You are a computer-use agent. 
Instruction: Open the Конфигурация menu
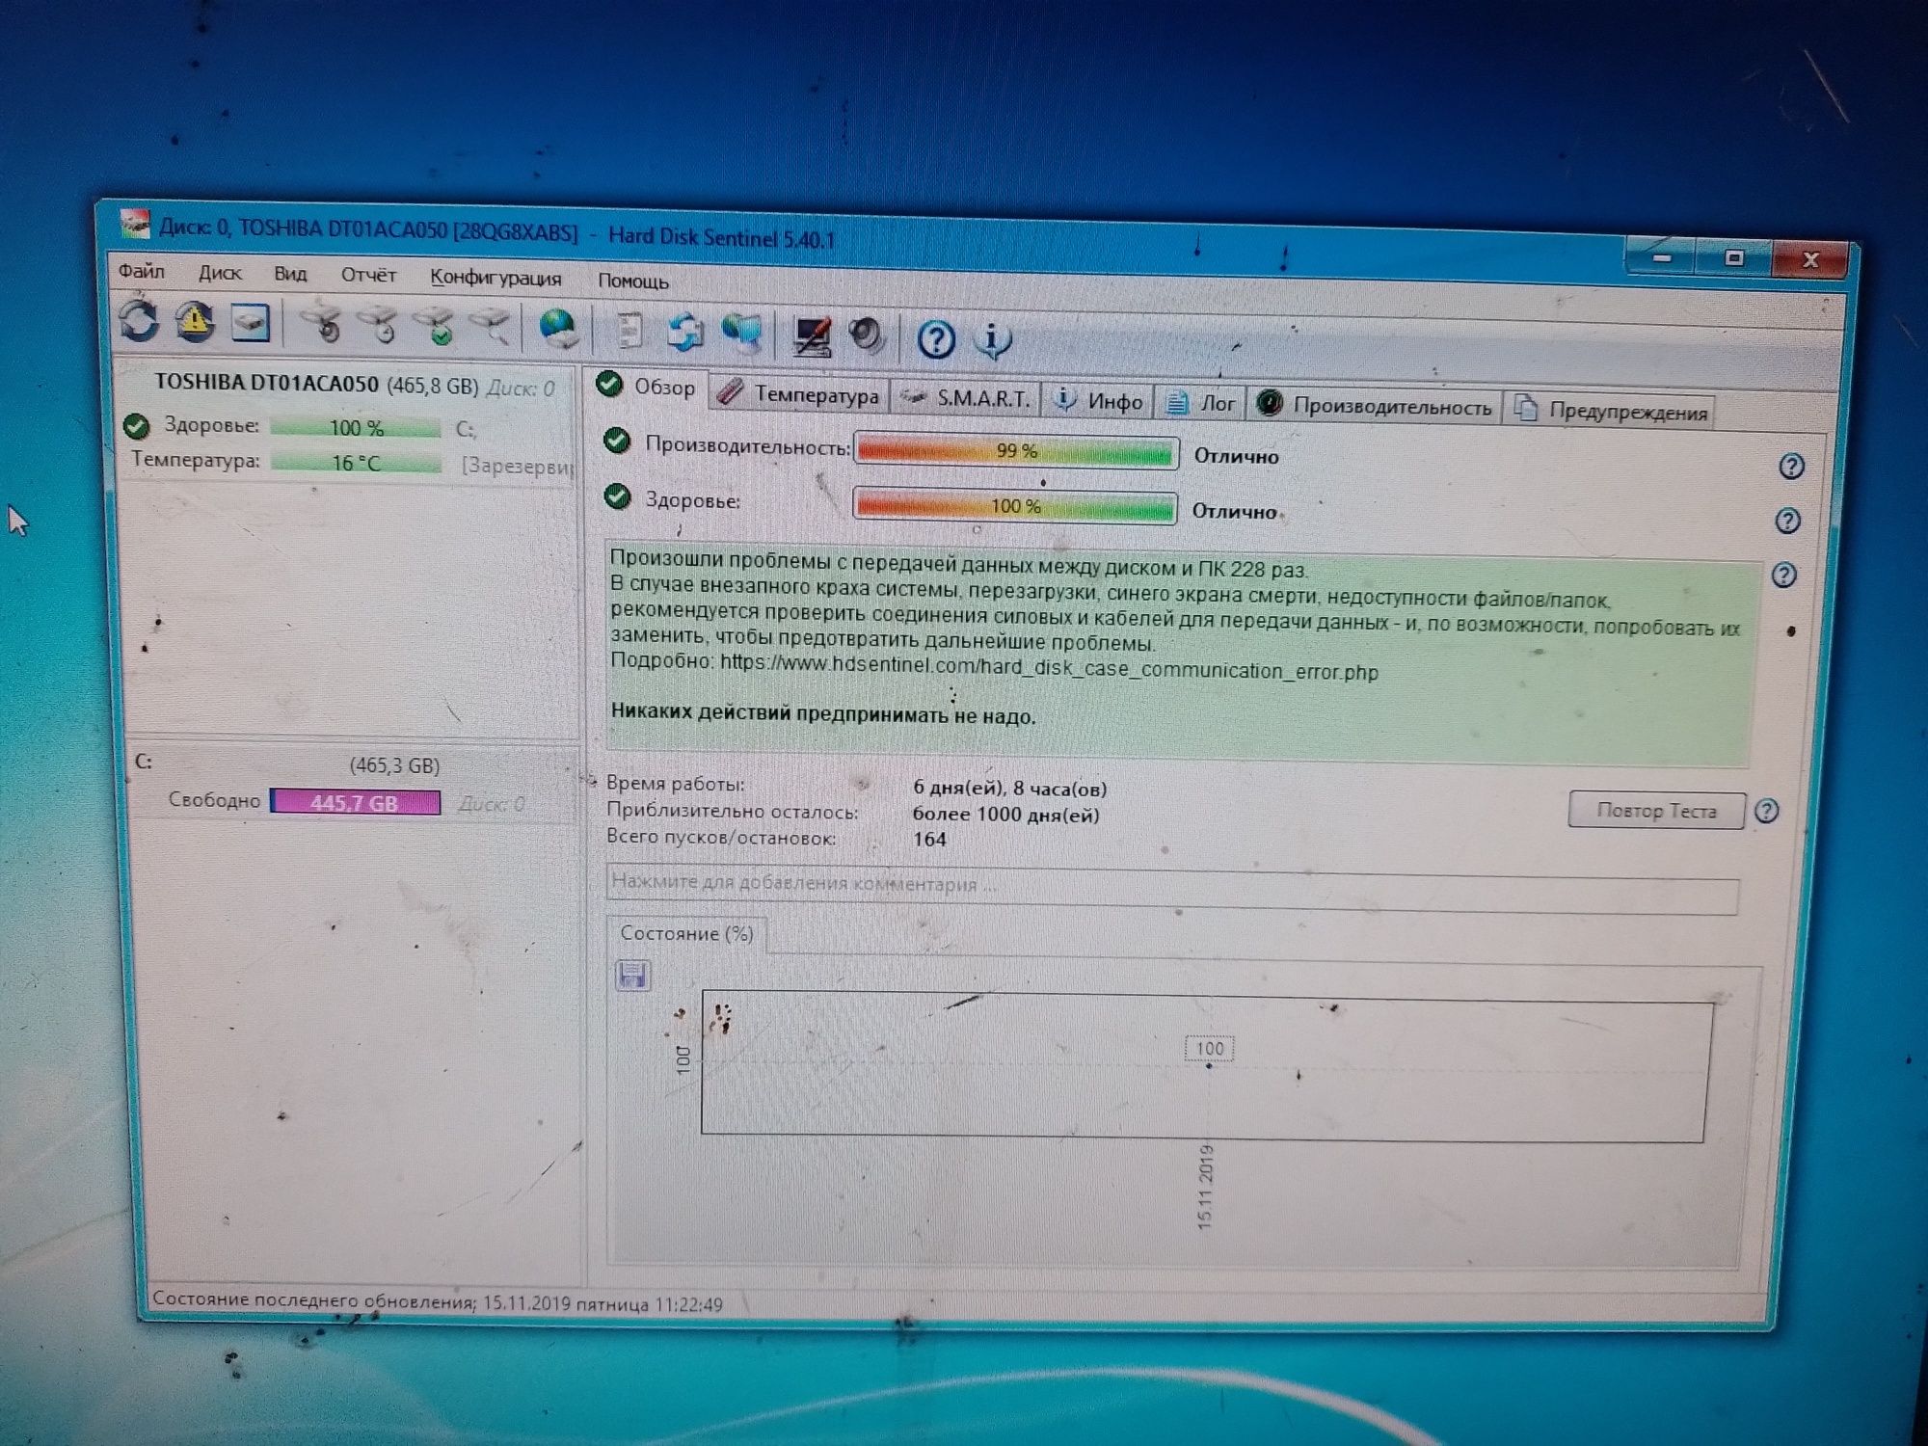495,278
